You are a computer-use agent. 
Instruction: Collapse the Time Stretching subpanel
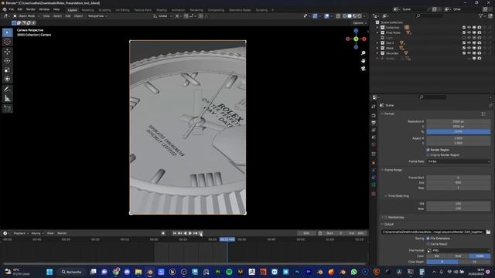click(x=386, y=196)
